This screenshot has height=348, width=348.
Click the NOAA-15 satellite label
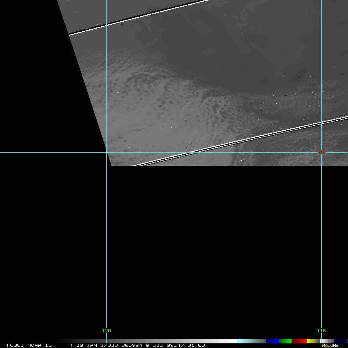click(39, 345)
